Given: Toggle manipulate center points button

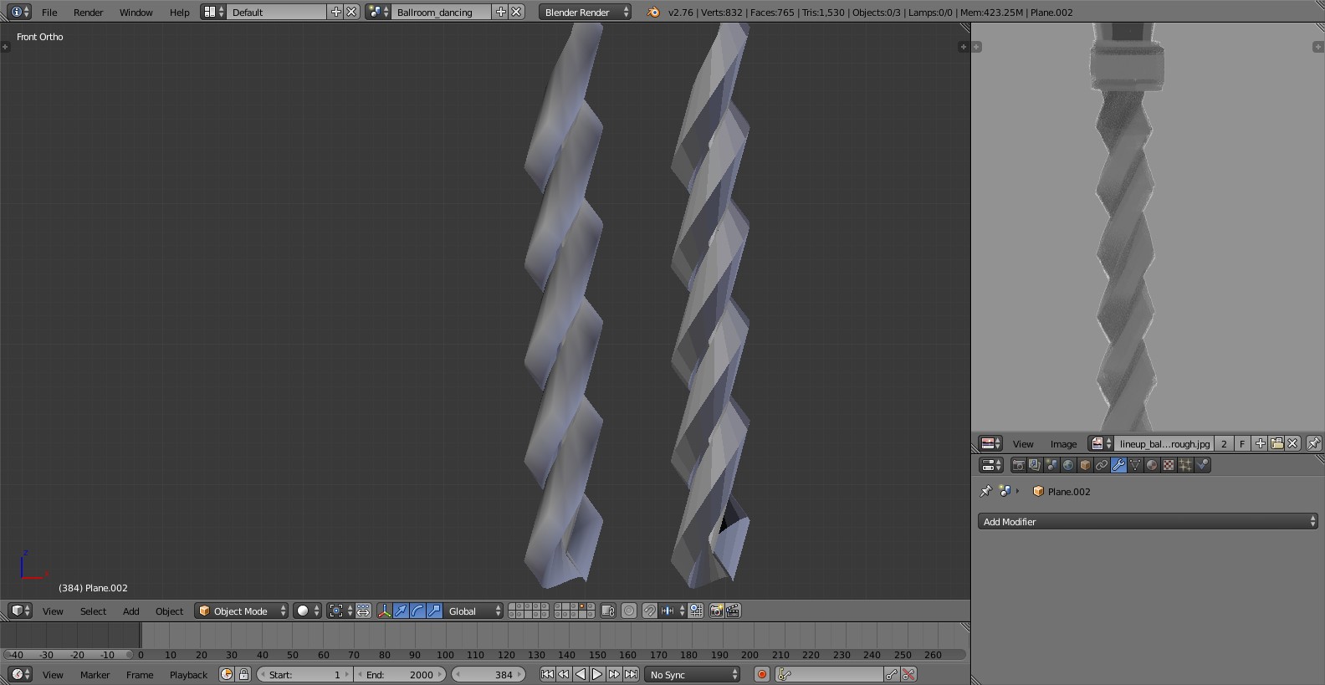Looking at the screenshot, I should 363,611.
